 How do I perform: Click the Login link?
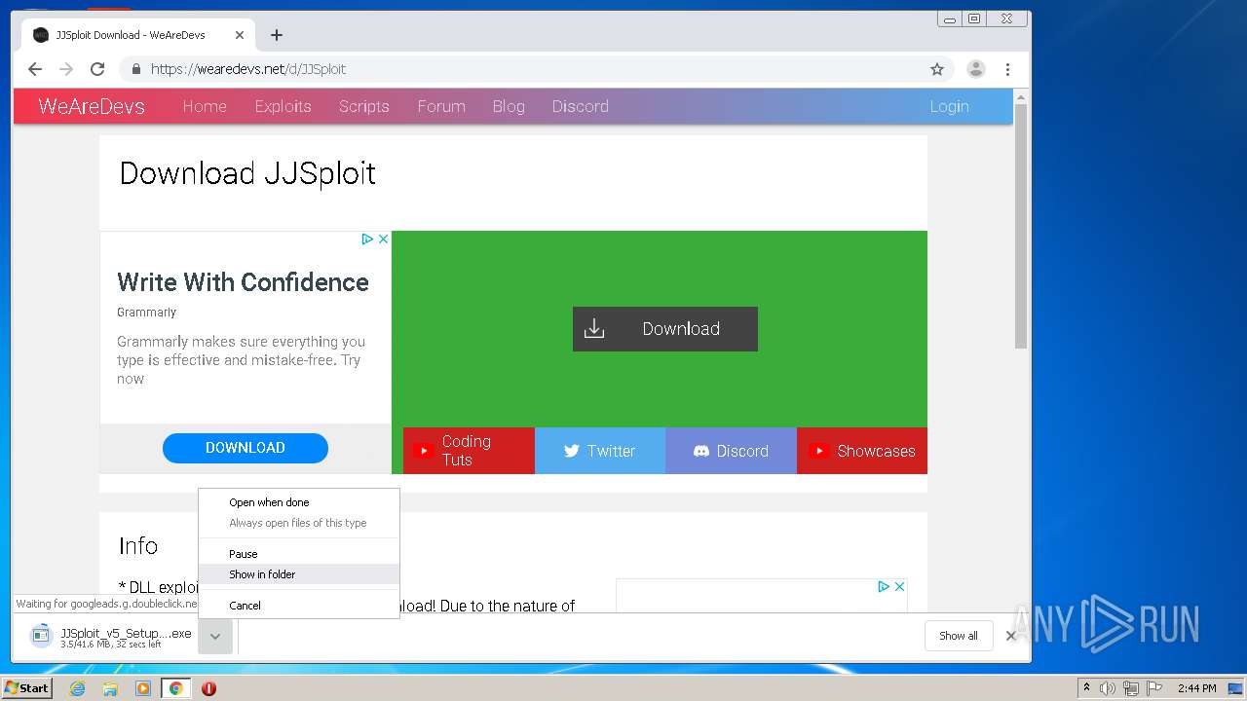pos(949,106)
